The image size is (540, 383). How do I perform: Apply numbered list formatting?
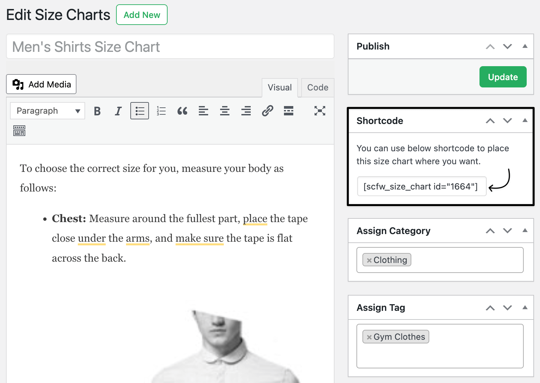pos(161,111)
